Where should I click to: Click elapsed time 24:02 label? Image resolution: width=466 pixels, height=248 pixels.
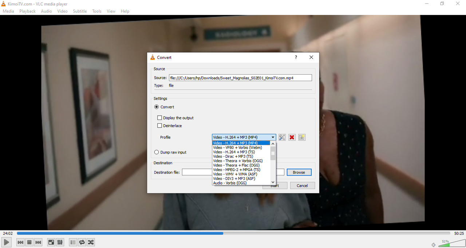[8, 233]
